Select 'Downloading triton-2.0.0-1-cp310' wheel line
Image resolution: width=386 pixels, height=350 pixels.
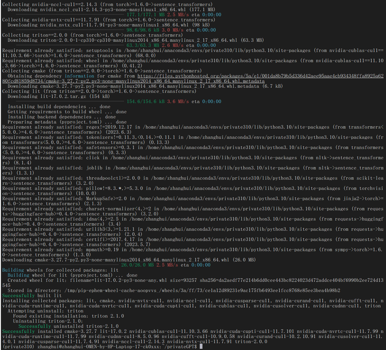(x=136, y=40)
